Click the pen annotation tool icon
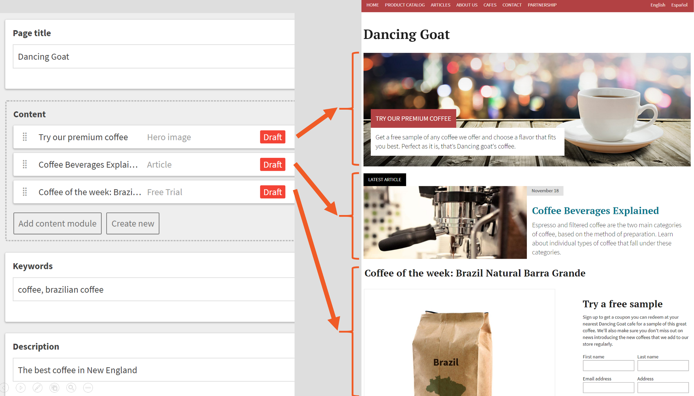694x396 pixels. click(38, 388)
